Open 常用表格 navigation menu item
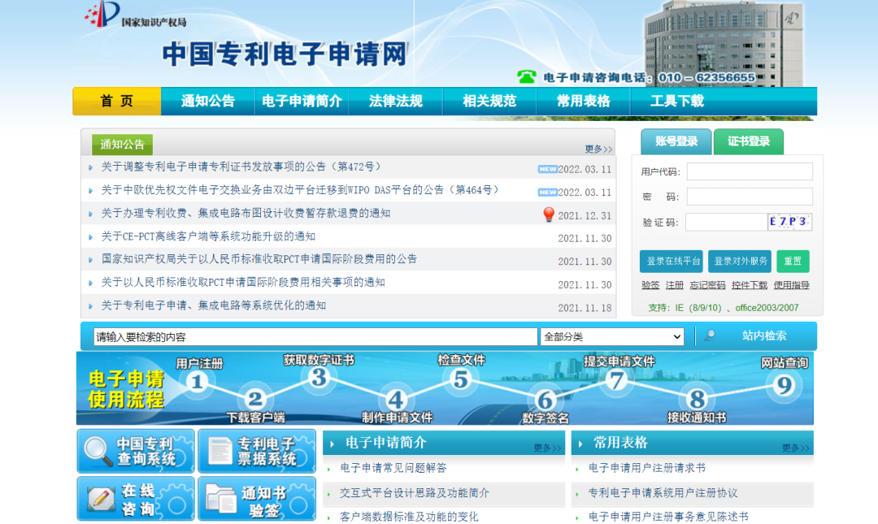The image size is (878, 524). tap(583, 102)
